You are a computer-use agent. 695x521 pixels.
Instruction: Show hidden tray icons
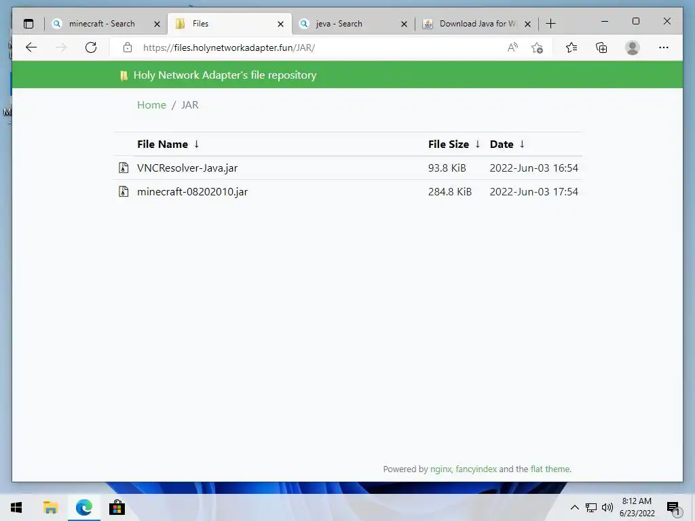pyautogui.click(x=574, y=507)
